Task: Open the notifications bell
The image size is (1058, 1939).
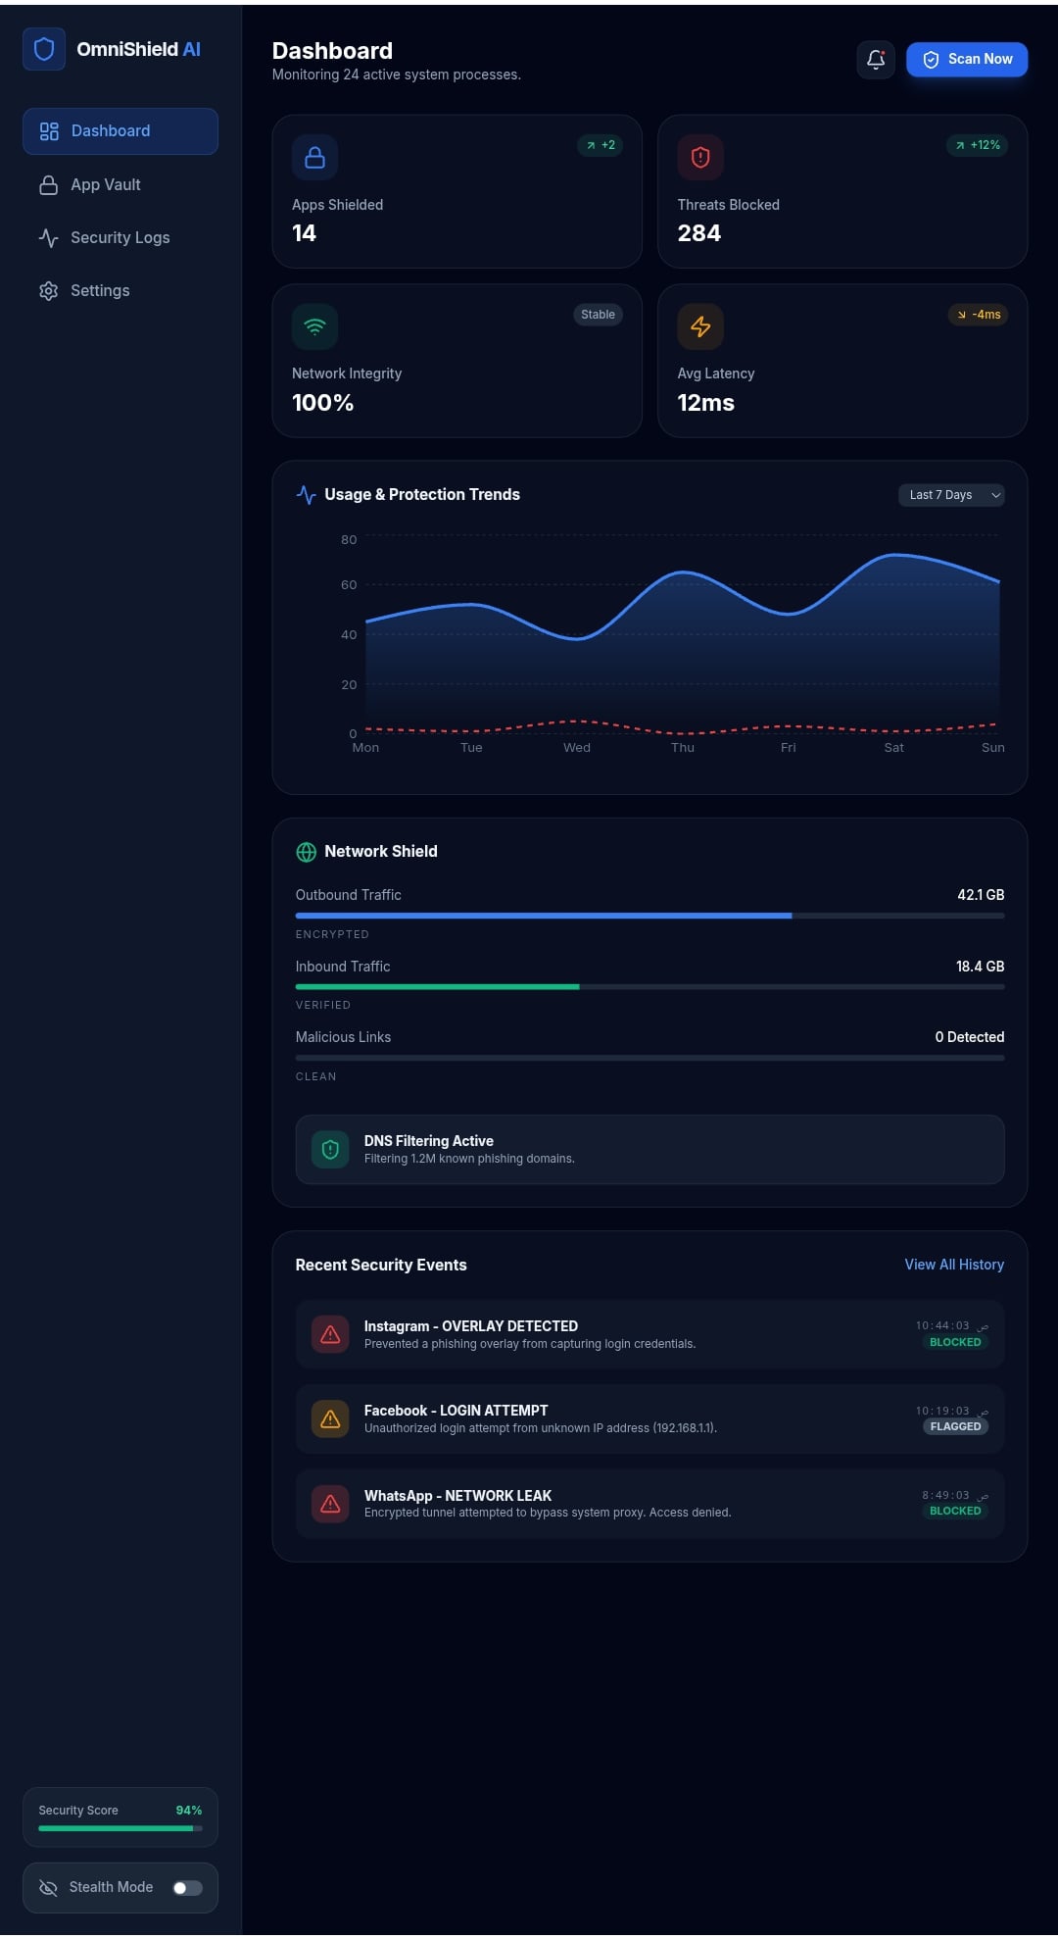Action: 875,60
